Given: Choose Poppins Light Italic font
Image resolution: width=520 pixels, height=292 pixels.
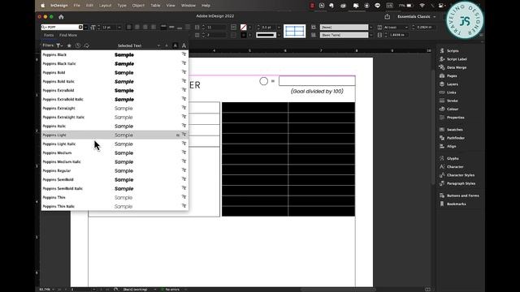Looking at the screenshot, I should tap(115, 144).
